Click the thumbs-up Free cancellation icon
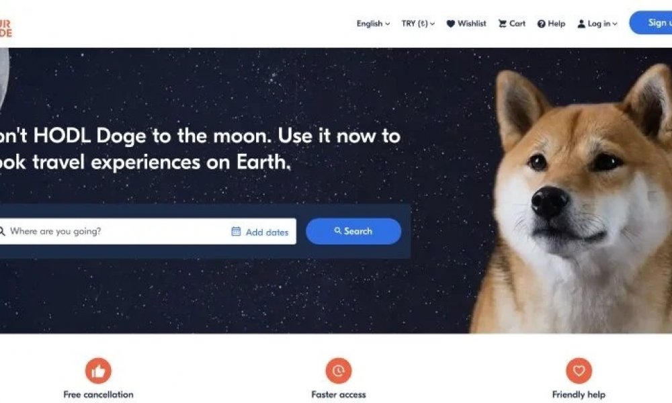Screen dimensions: 672x403 98,371
